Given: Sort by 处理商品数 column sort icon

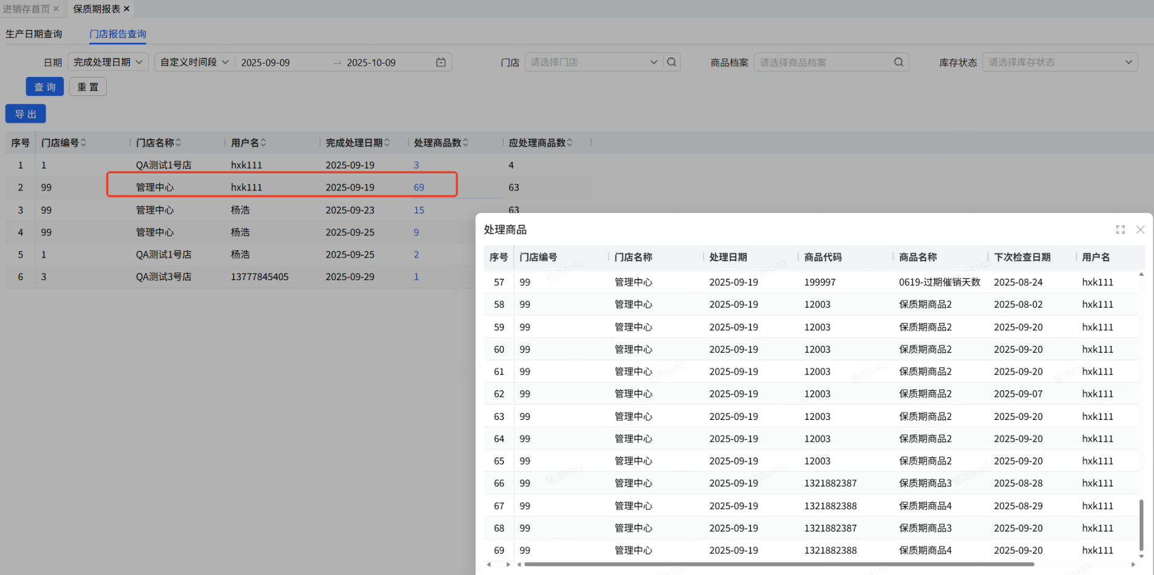Looking at the screenshot, I should pos(466,143).
